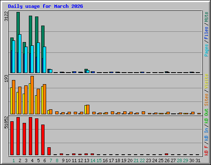Click day label '18' on the x-axis
This screenshot has width=211, height=165.
coord(117,160)
